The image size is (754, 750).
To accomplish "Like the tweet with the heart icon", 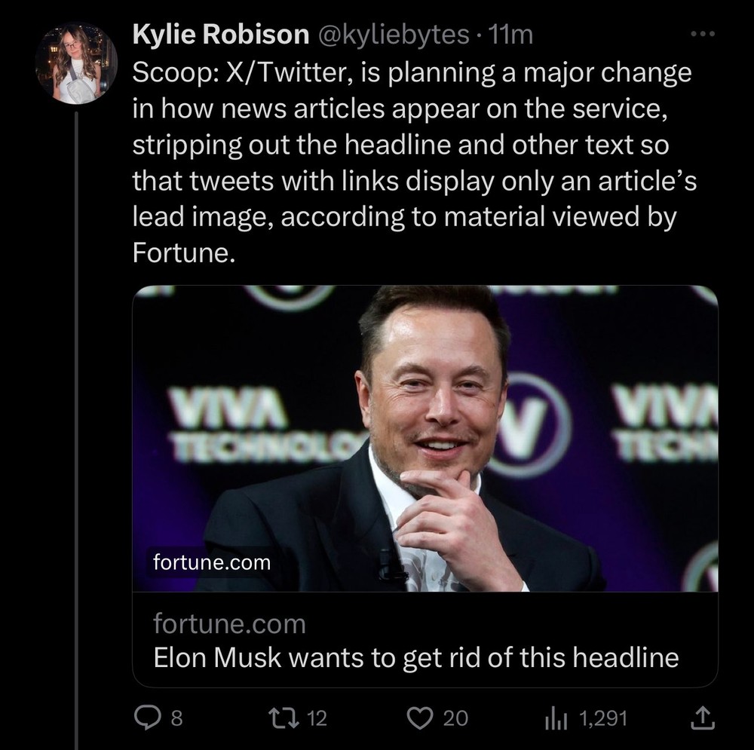I will pyautogui.click(x=420, y=718).
